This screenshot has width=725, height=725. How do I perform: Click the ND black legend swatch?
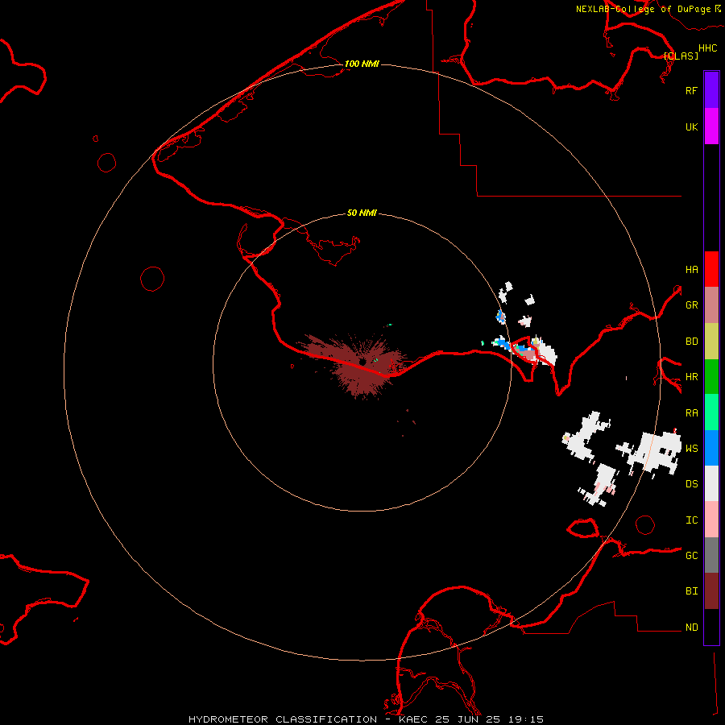point(711,627)
